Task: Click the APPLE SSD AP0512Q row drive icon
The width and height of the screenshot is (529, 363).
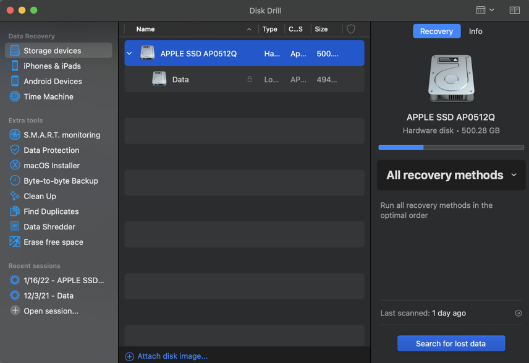Action: coord(148,53)
